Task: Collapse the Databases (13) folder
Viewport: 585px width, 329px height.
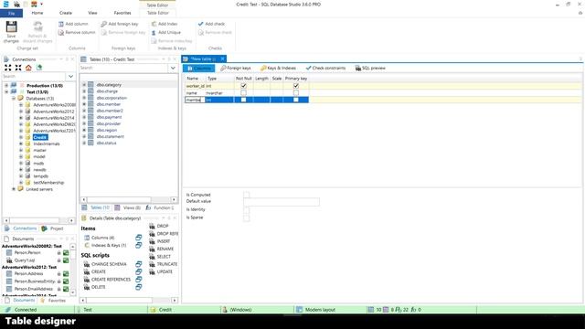Action: [14, 99]
